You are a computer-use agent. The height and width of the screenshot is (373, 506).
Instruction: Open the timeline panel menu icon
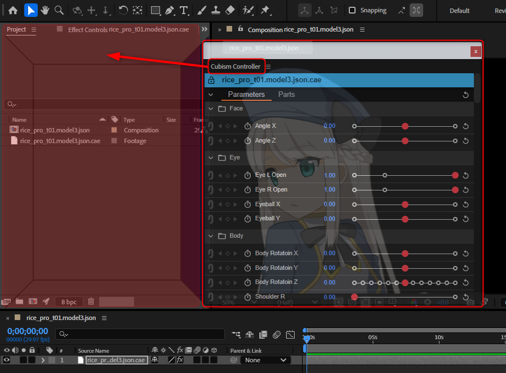coord(104,318)
